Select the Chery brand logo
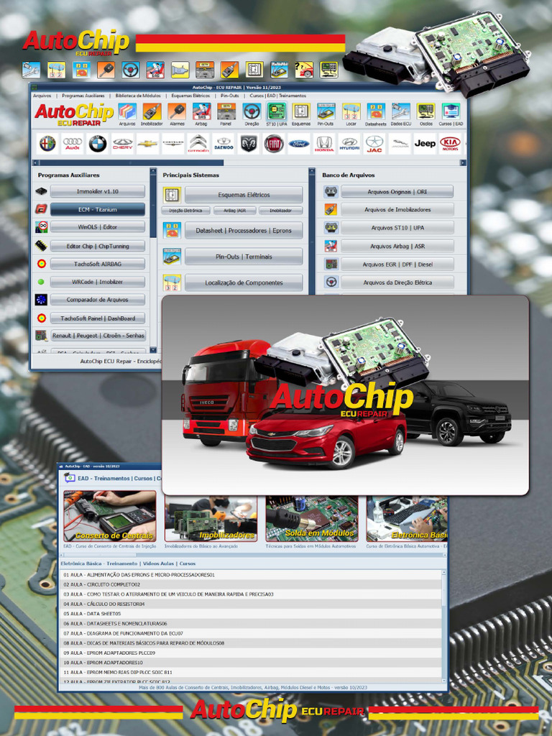 pyautogui.click(x=122, y=144)
